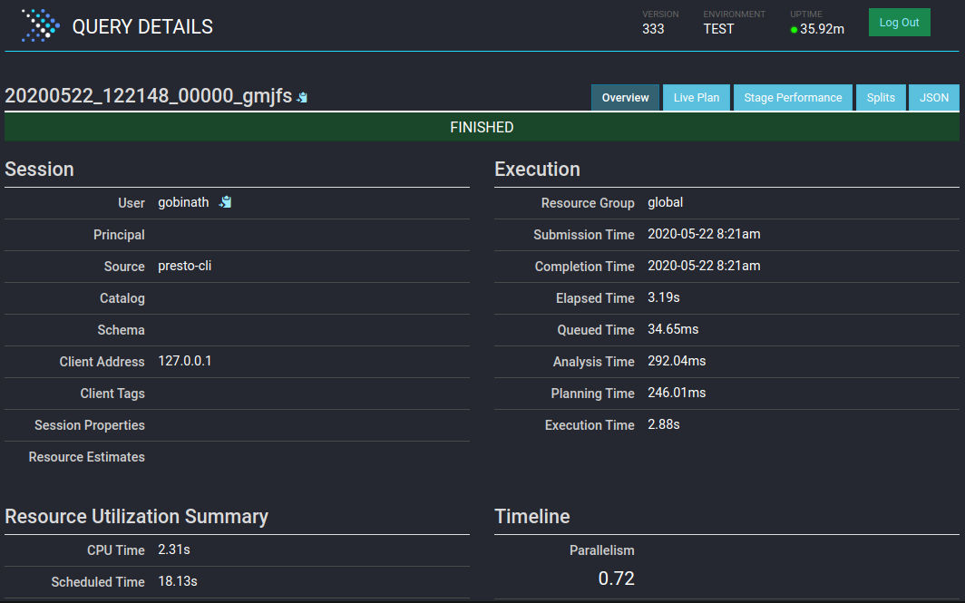This screenshot has width=965, height=603.
Task: Select the source value presto-cli
Action: tap(185, 266)
